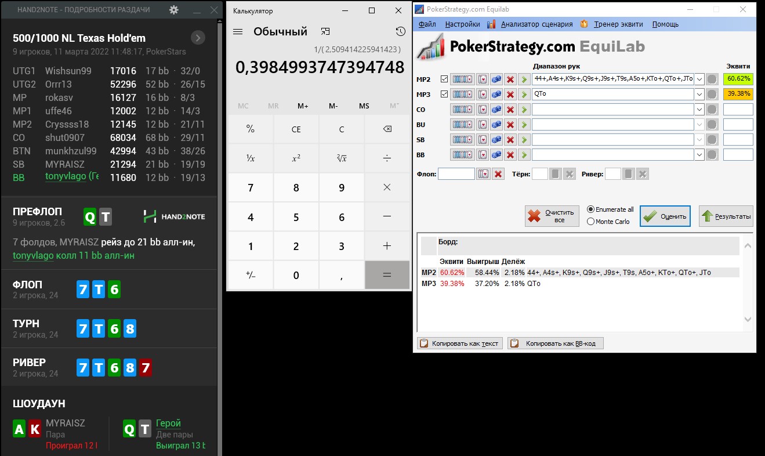The image size is (765, 456).
Task: Click MP2 equity 60.62% green swatch
Action: (x=738, y=79)
